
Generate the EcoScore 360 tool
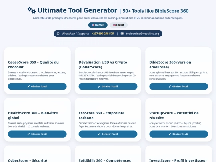pyautogui.click(x=108, y=134)
